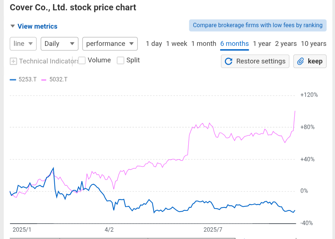The image size is (335, 239).
Task: Show the 10 years range
Action: tap(313, 44)
